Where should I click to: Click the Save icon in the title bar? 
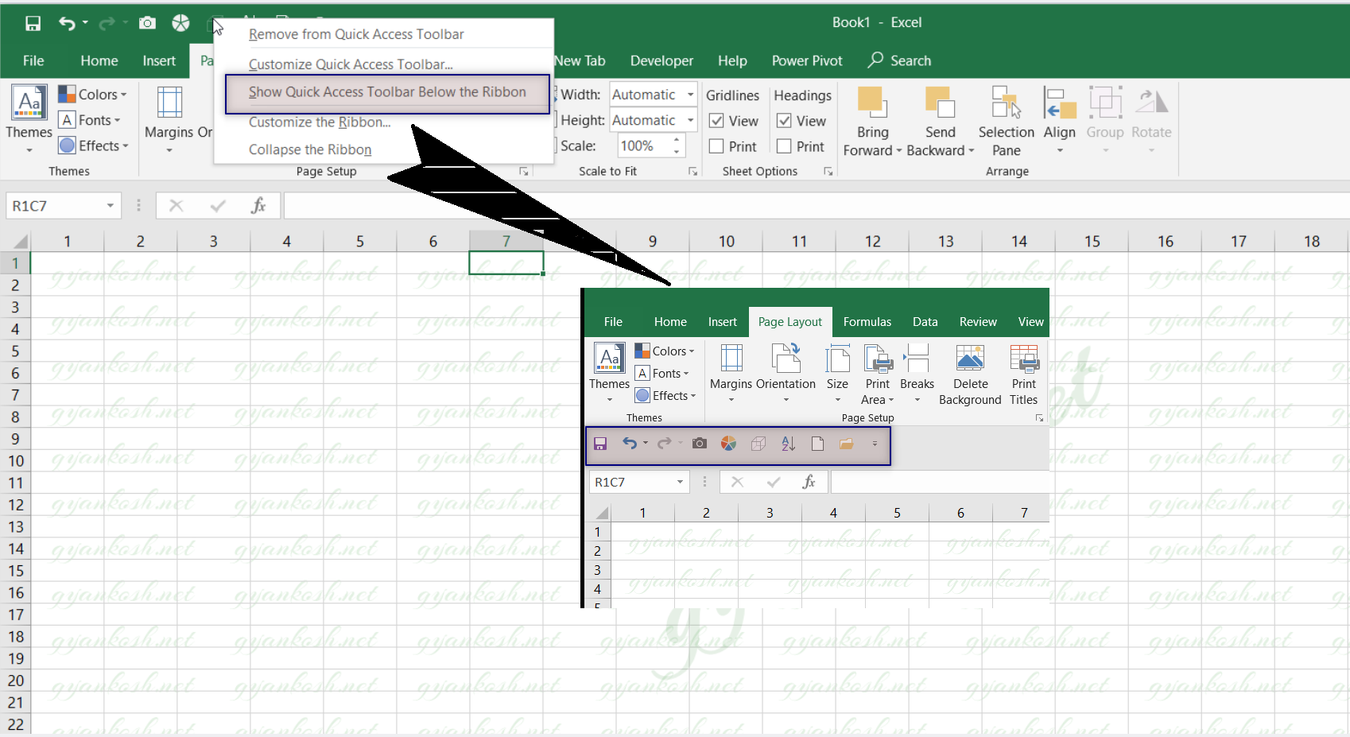33,23
